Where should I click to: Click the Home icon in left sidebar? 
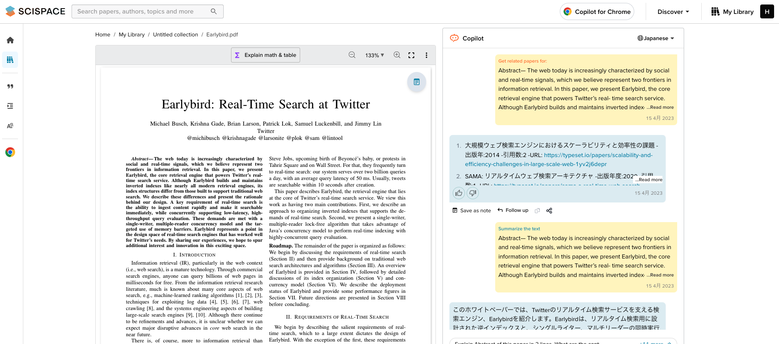[x=10, y=40]
